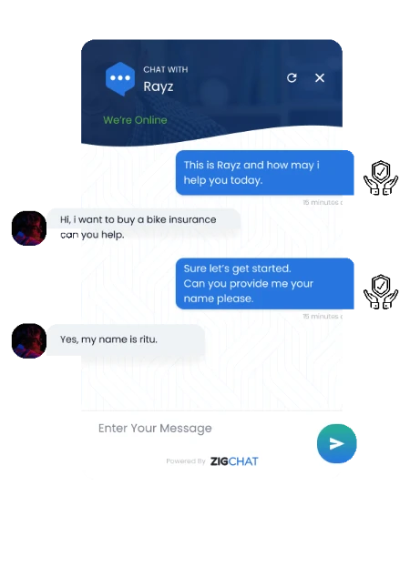Click the CHAT WITH header label
The height and width of the screenshot is (587, 410).
166,70
